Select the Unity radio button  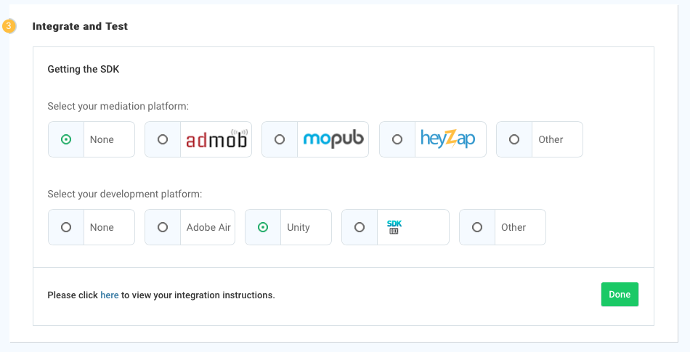pos(263,227)
